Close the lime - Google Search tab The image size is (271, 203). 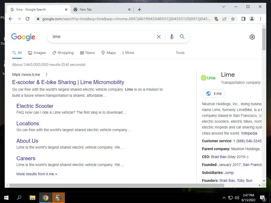(x=66, y=10)
